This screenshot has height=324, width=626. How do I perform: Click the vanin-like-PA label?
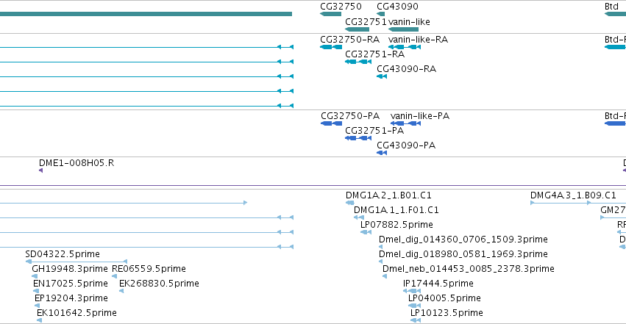419,116
